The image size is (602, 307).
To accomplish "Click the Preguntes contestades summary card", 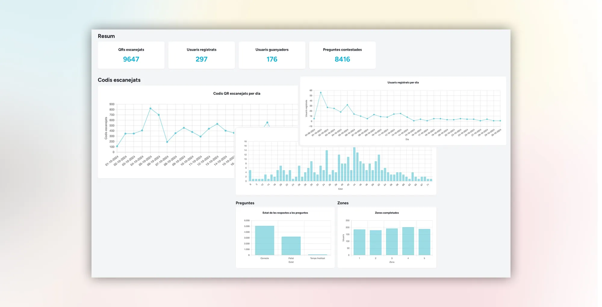I will pyautogui.click(x=342, y=55).
